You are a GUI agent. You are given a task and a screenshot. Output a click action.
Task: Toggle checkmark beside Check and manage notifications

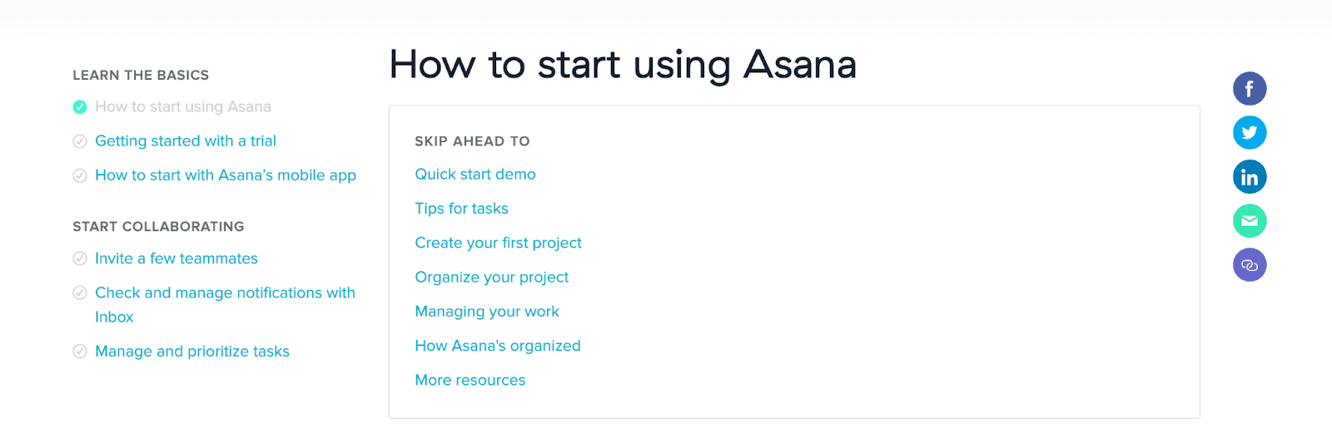coord(80,293)
